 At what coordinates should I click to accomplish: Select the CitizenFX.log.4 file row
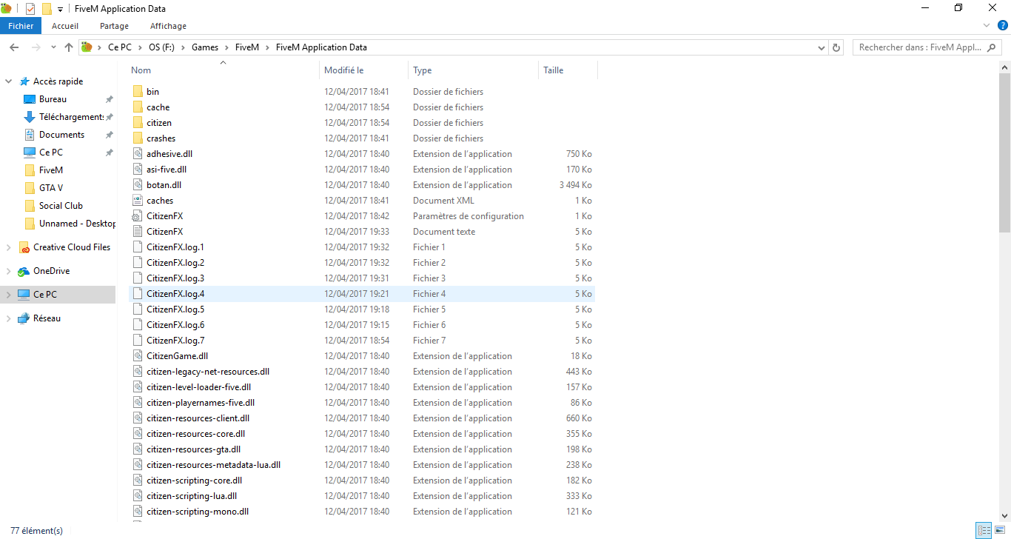[362, 294]
